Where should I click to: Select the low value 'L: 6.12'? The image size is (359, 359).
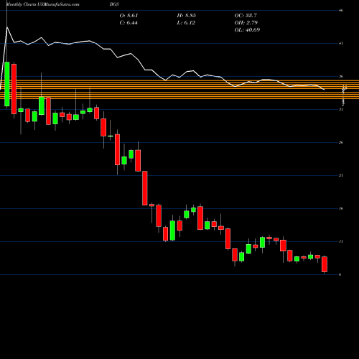[x=186, y=23]
